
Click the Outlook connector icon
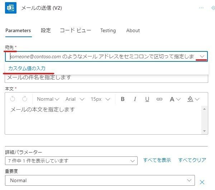click(x=11, y=8)
